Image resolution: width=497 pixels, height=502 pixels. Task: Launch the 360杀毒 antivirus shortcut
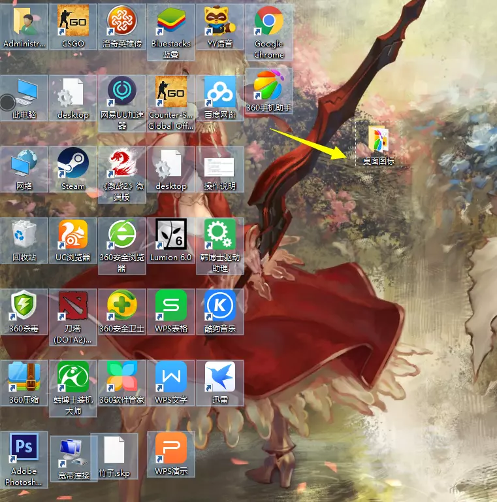24,312
